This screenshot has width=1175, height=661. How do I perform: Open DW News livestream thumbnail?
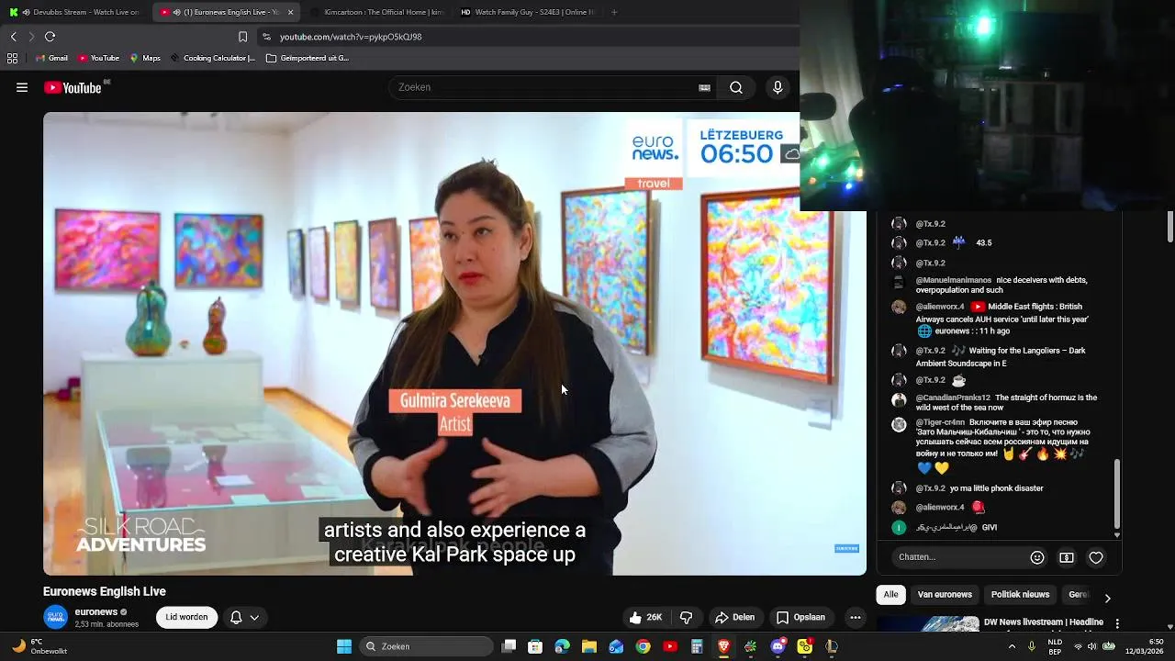click(x=927, y=623)
